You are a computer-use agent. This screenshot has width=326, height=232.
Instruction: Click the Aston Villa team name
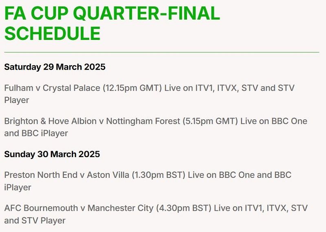108,175
